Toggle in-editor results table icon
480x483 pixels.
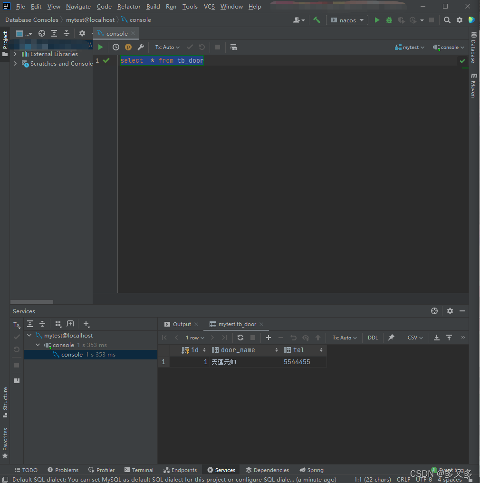(233, 47)
